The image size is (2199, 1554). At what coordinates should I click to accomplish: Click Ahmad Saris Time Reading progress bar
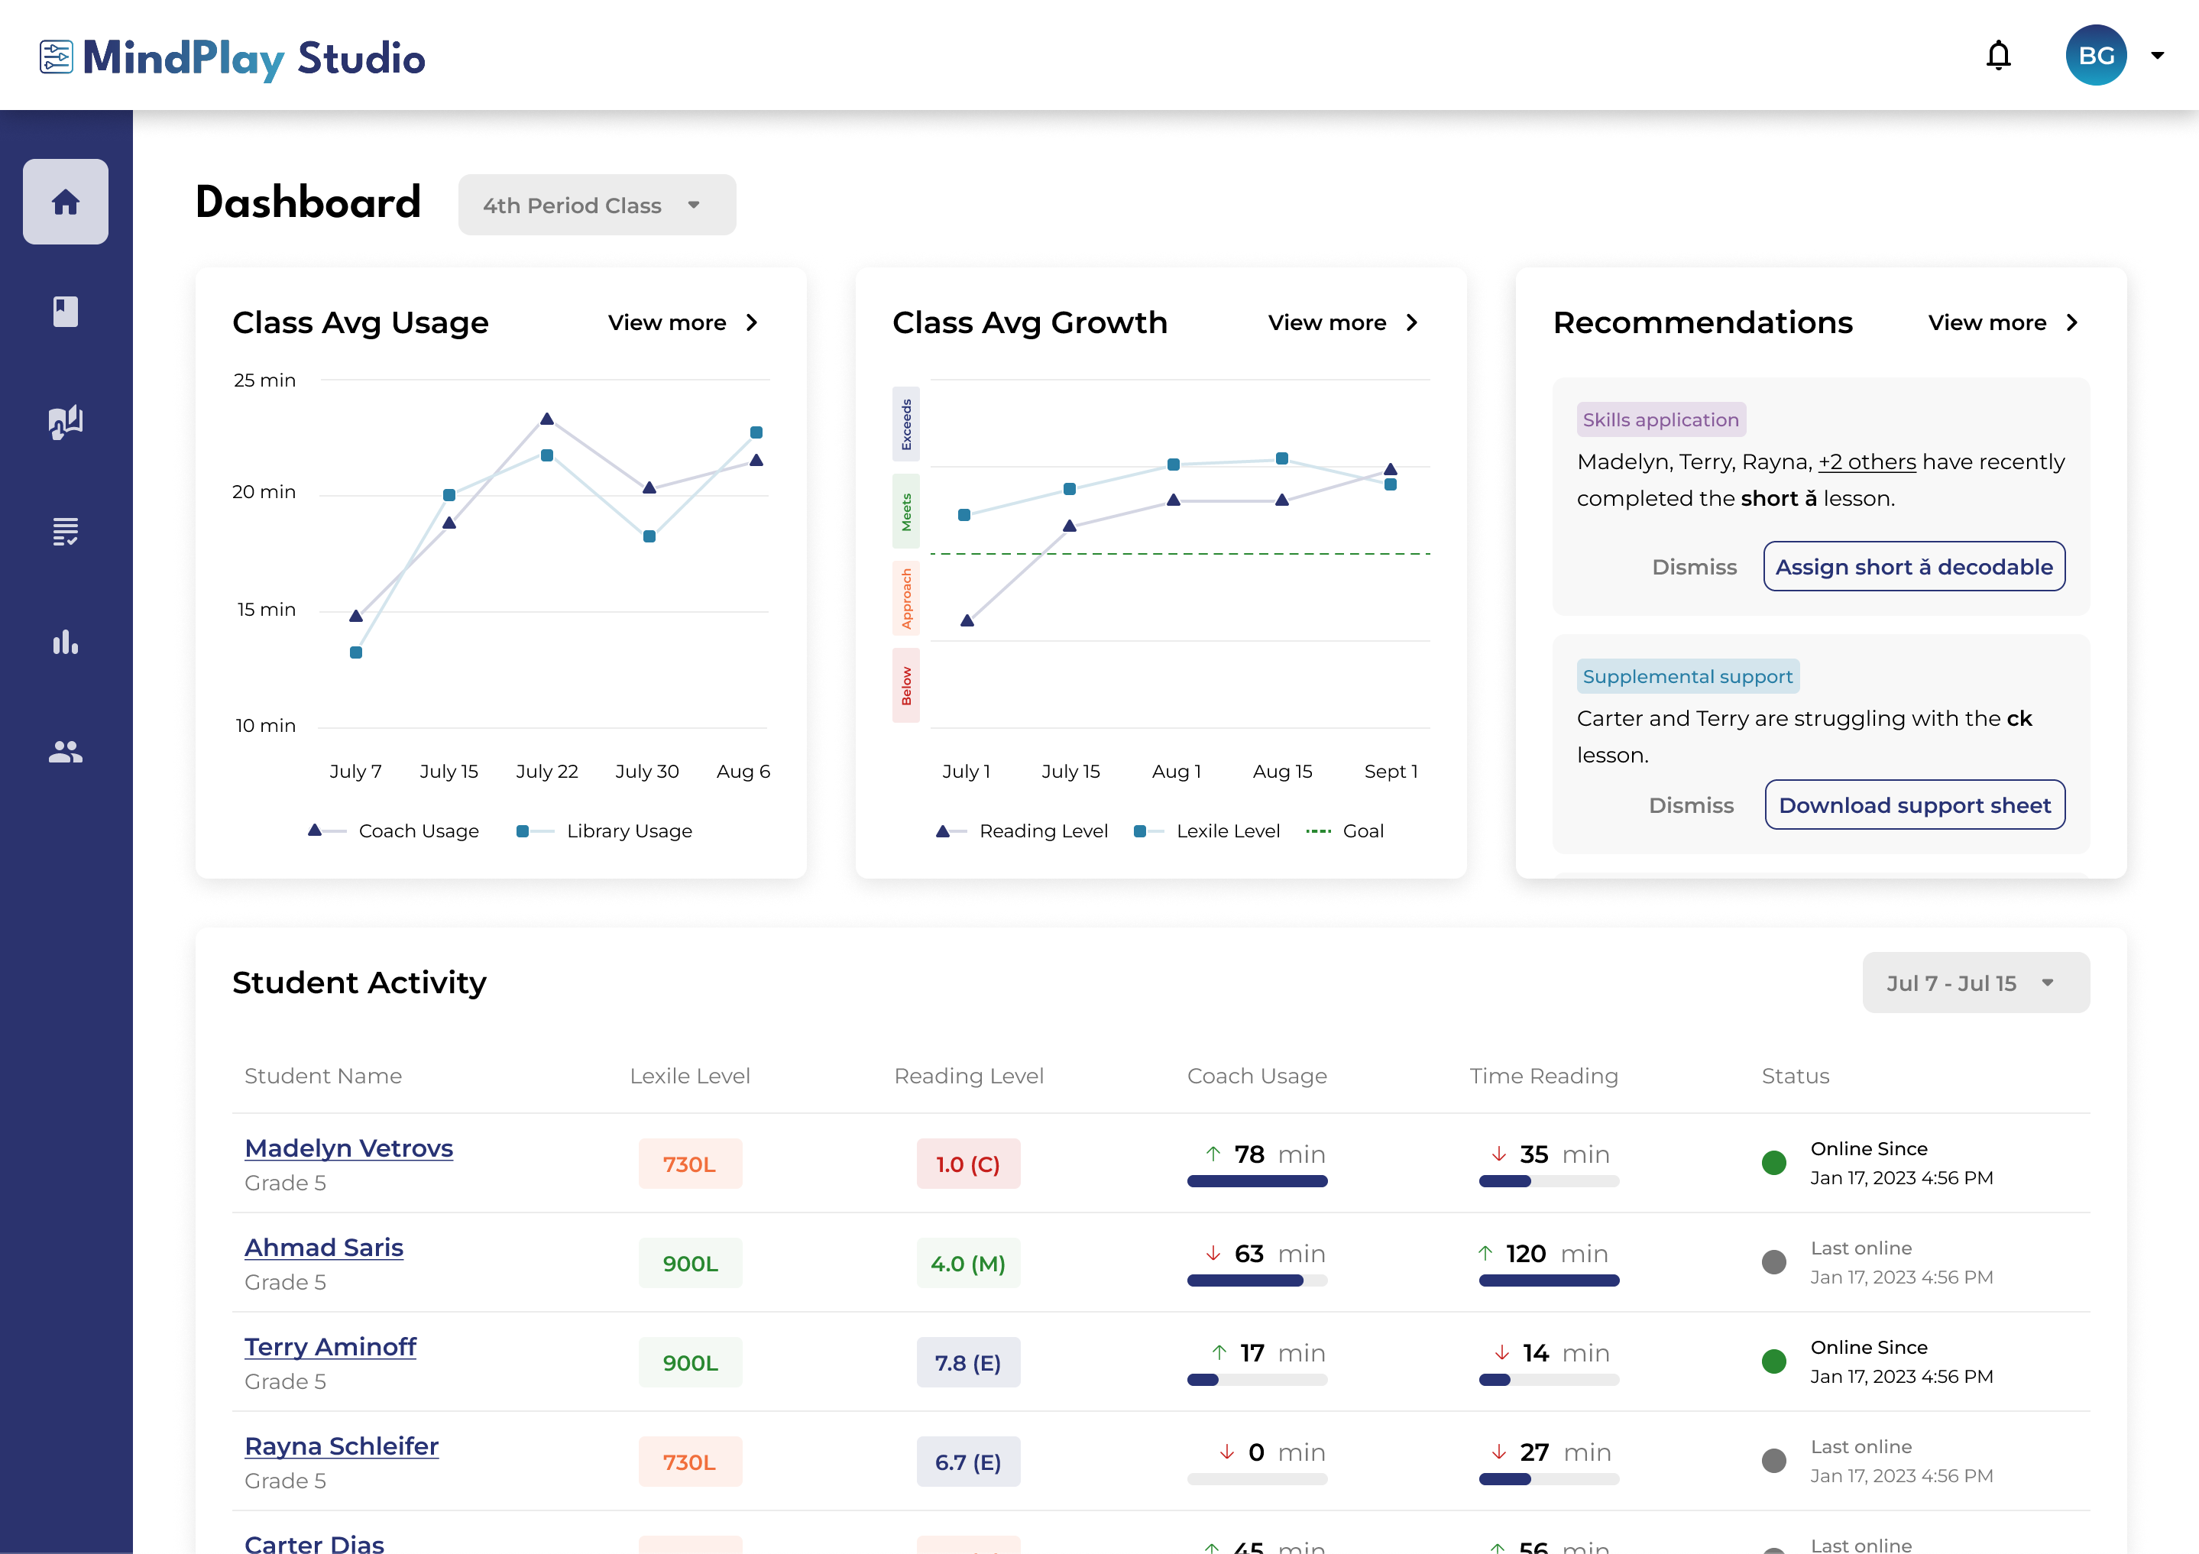point(1548,1281)
